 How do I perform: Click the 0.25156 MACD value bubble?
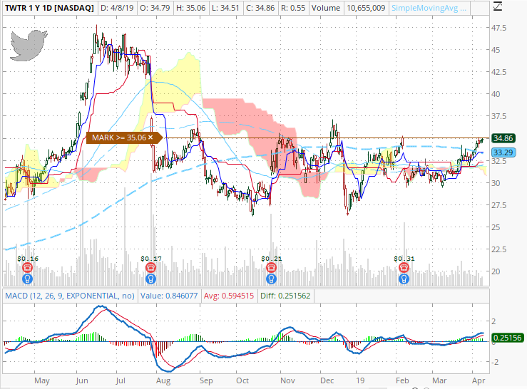click(508, 338)
